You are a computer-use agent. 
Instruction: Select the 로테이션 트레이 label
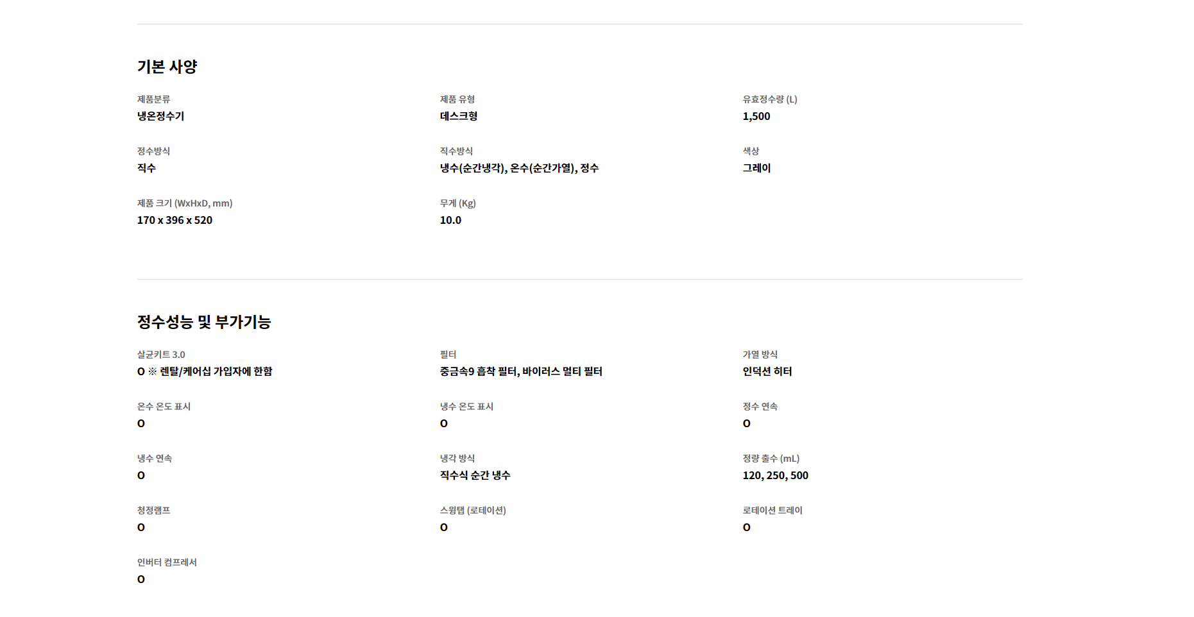click(772, 511)
